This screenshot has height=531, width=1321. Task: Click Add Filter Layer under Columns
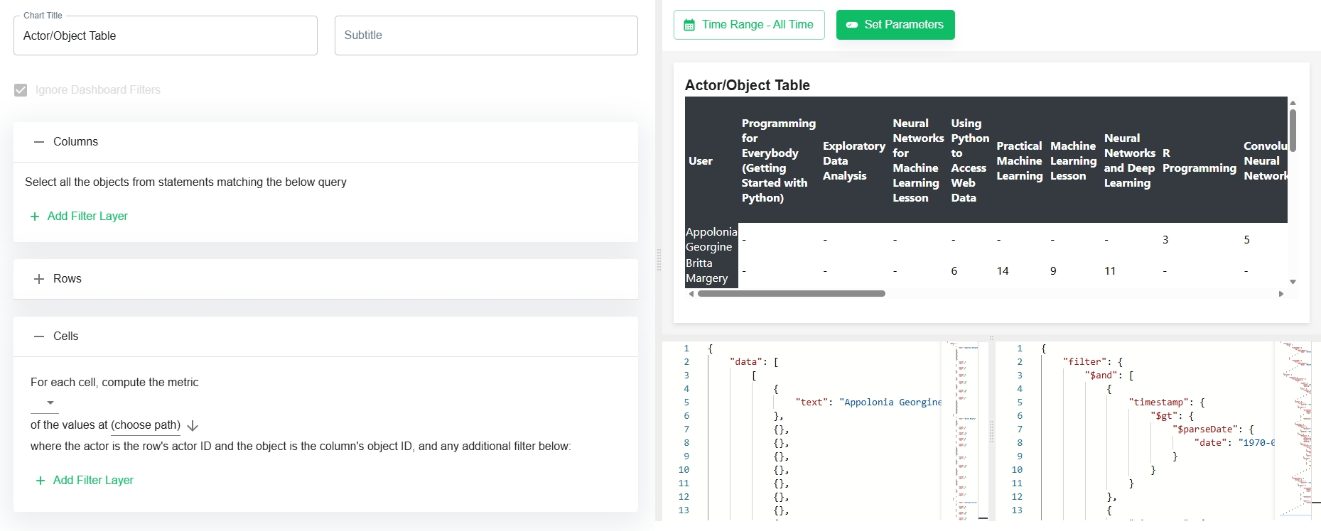(87, 217)
